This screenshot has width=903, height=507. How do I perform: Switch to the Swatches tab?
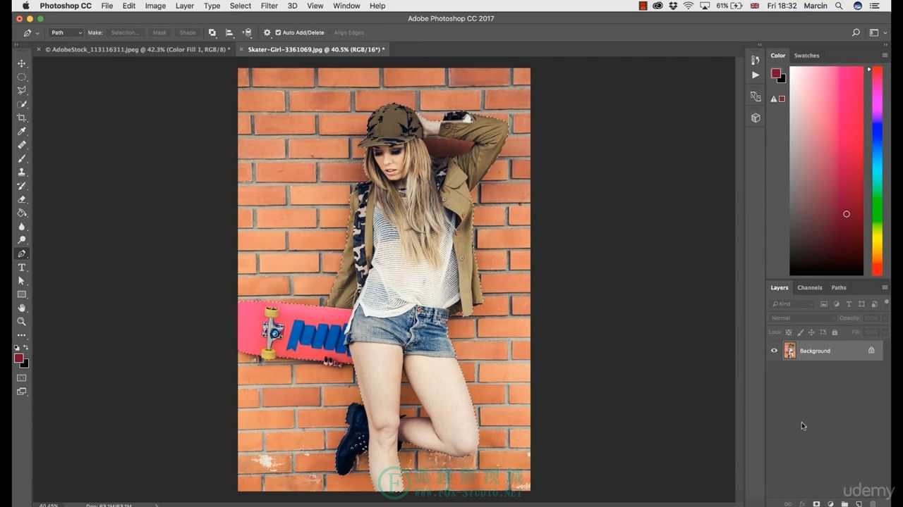coord(806,56)
